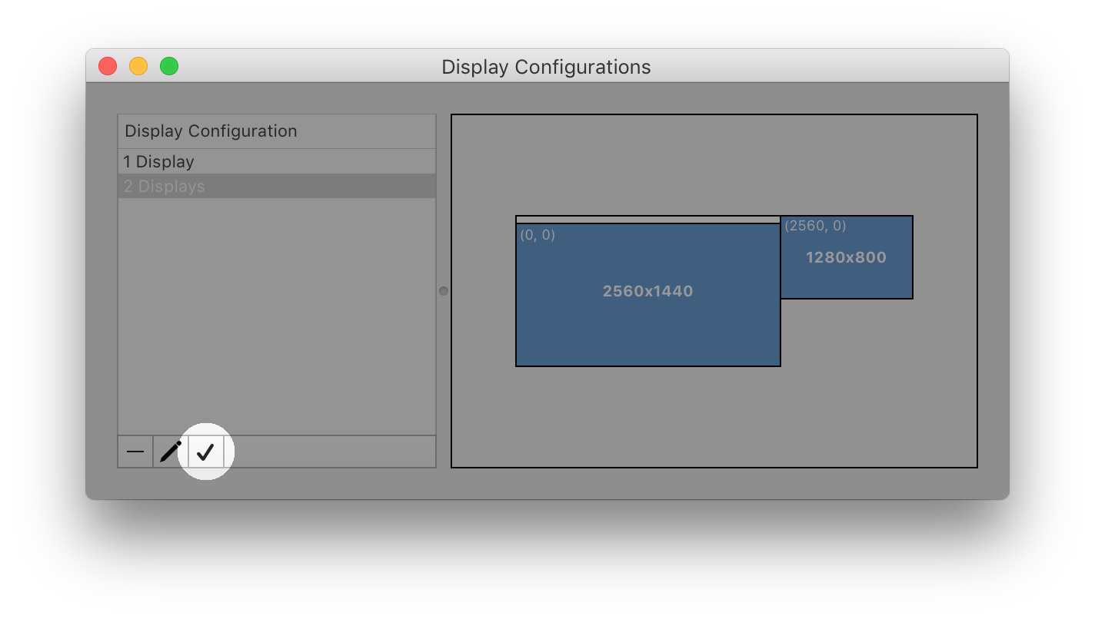1095x622 pixels.
Task: Click the minus icon to remove configuration
Action: coord(135,452)
